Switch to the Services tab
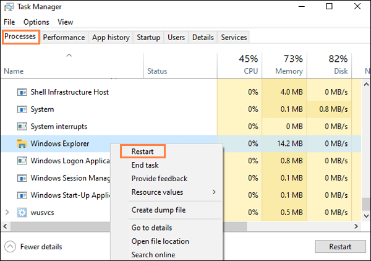The width and height of the screenshot is (371, 261). tap(234, 37)
